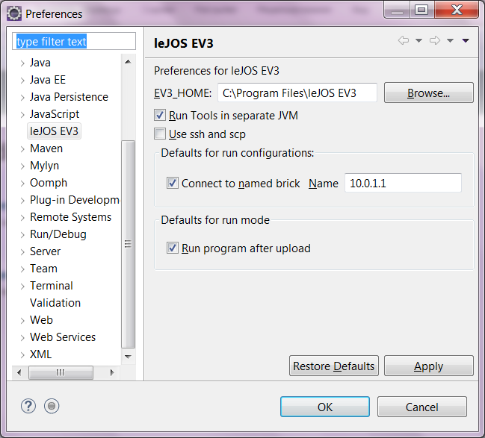Image resolution: width=485 pixels, height=438 pixels.
Task: Expand the Java EE tree node
Action: [x=22, y=81]
